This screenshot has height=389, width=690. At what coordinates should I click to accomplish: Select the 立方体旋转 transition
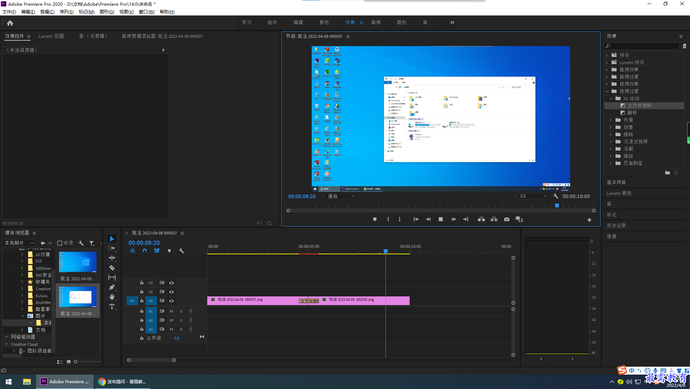(x=639, y=106)
